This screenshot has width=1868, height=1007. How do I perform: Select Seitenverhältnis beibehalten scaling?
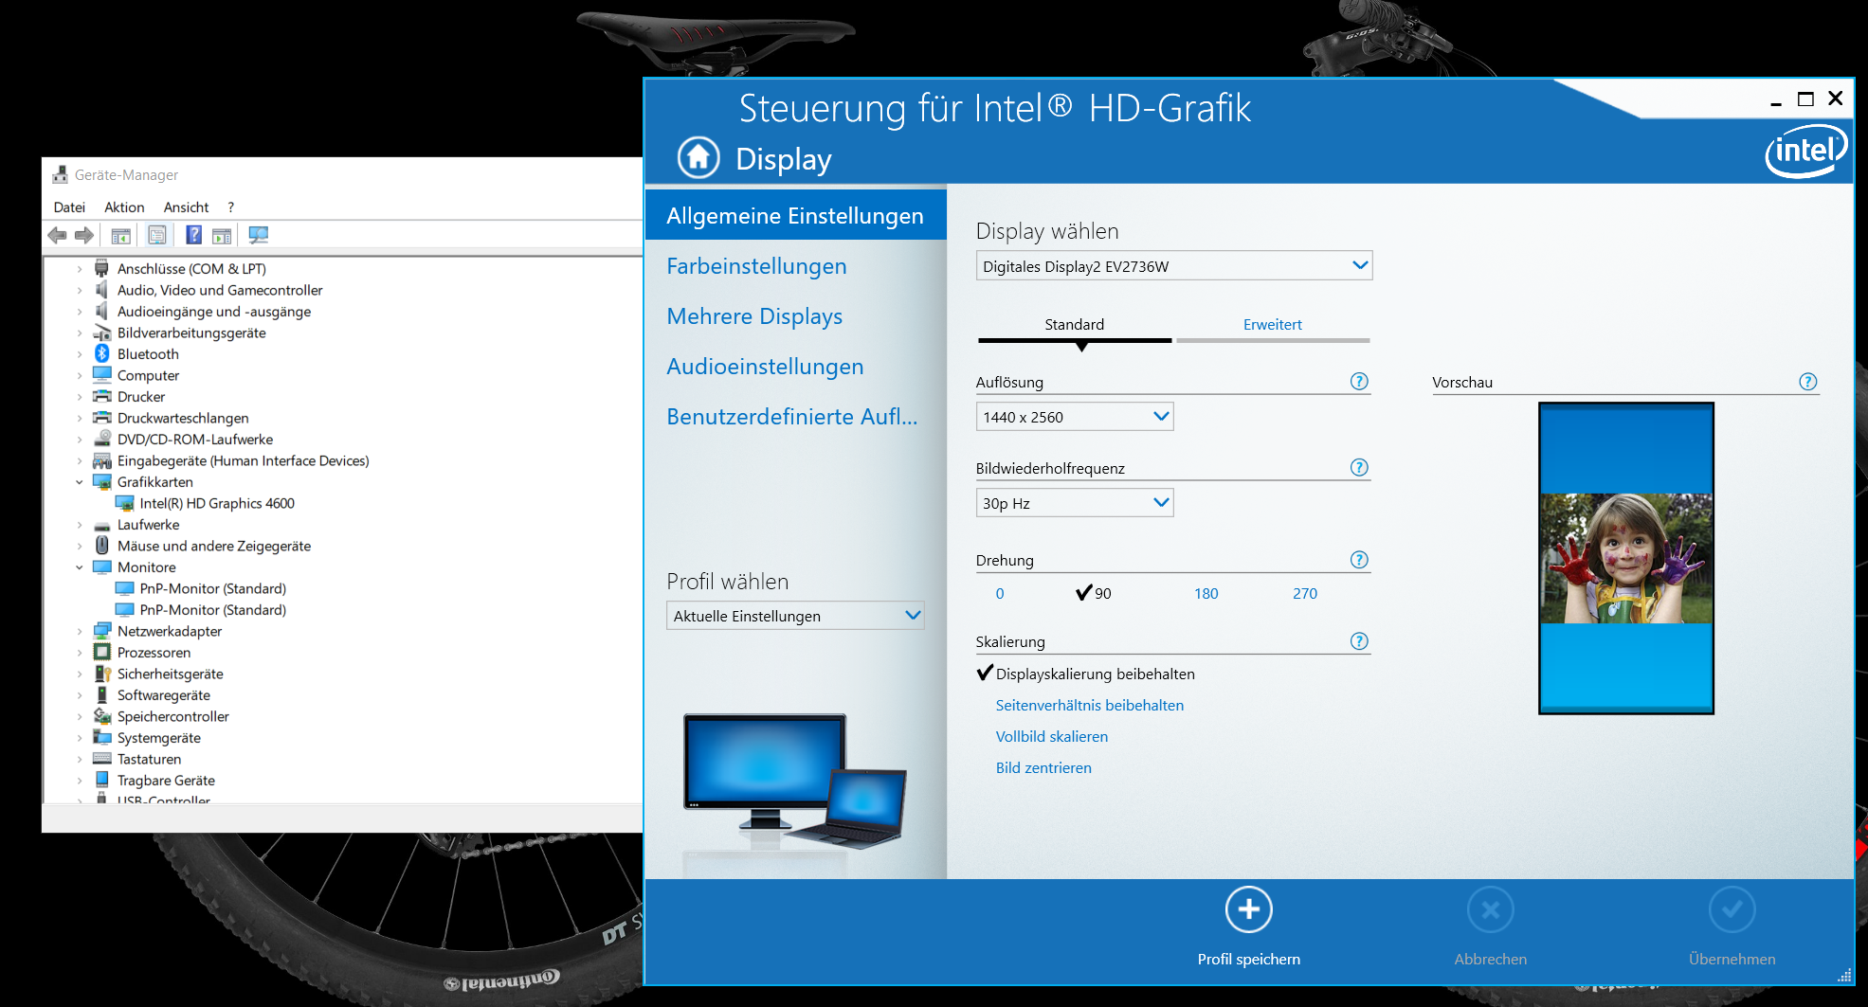click(x=1089, y=705)
